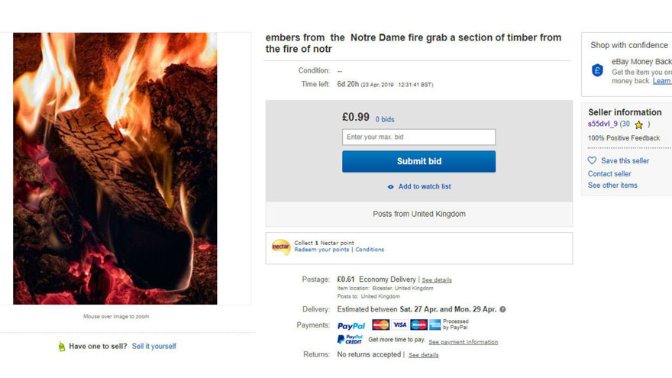
Task: Click the eBay Money Back shield icon
Action: click(x=598, y=70)
